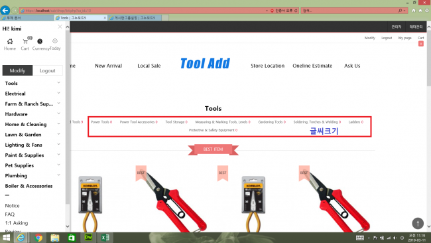
Task: Click the scroll-to-top arrow button
Action: [418, 223]
